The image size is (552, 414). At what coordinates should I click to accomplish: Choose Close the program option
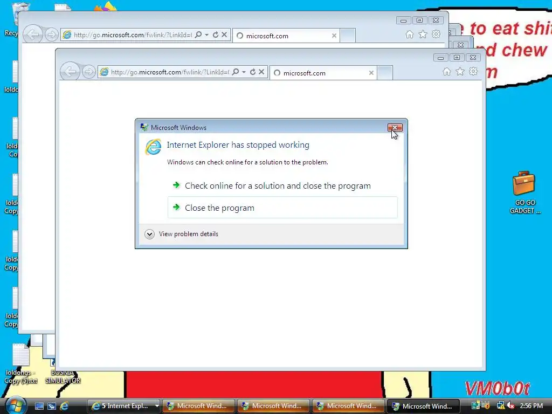(x=282, y=208)
